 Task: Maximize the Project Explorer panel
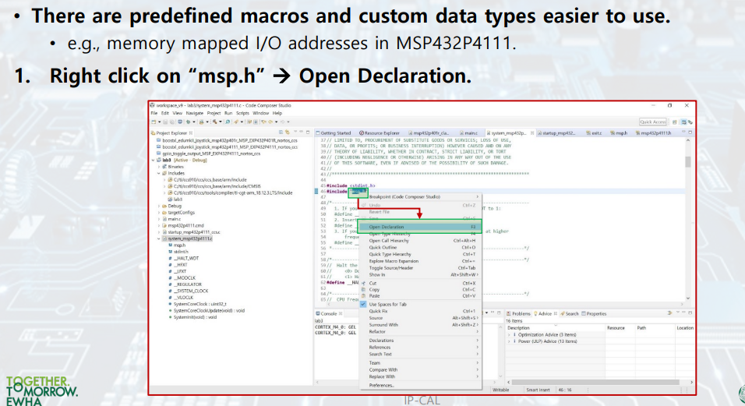pyautogui.click(x=308, y=132)
